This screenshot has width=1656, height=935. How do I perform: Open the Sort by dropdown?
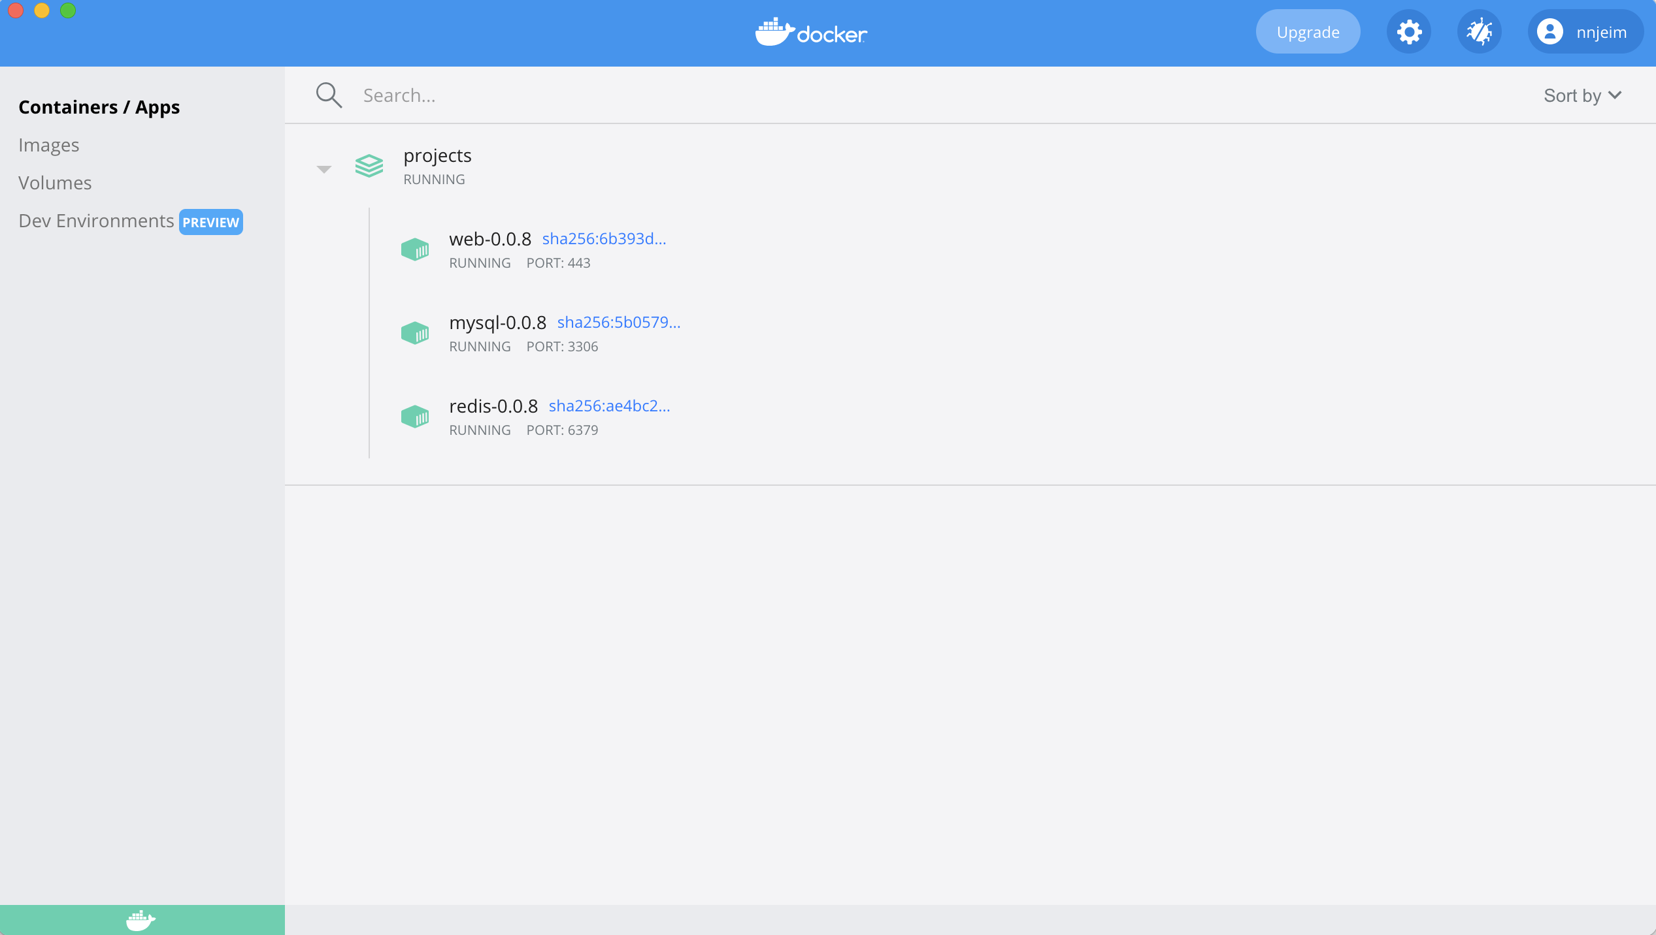[1582, 95]
